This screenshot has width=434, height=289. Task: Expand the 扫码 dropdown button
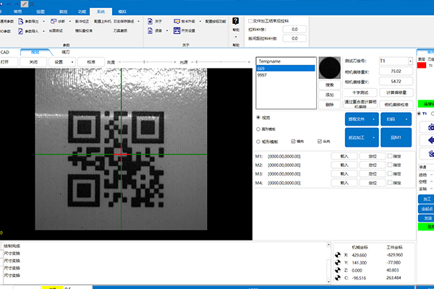point(407,118)
